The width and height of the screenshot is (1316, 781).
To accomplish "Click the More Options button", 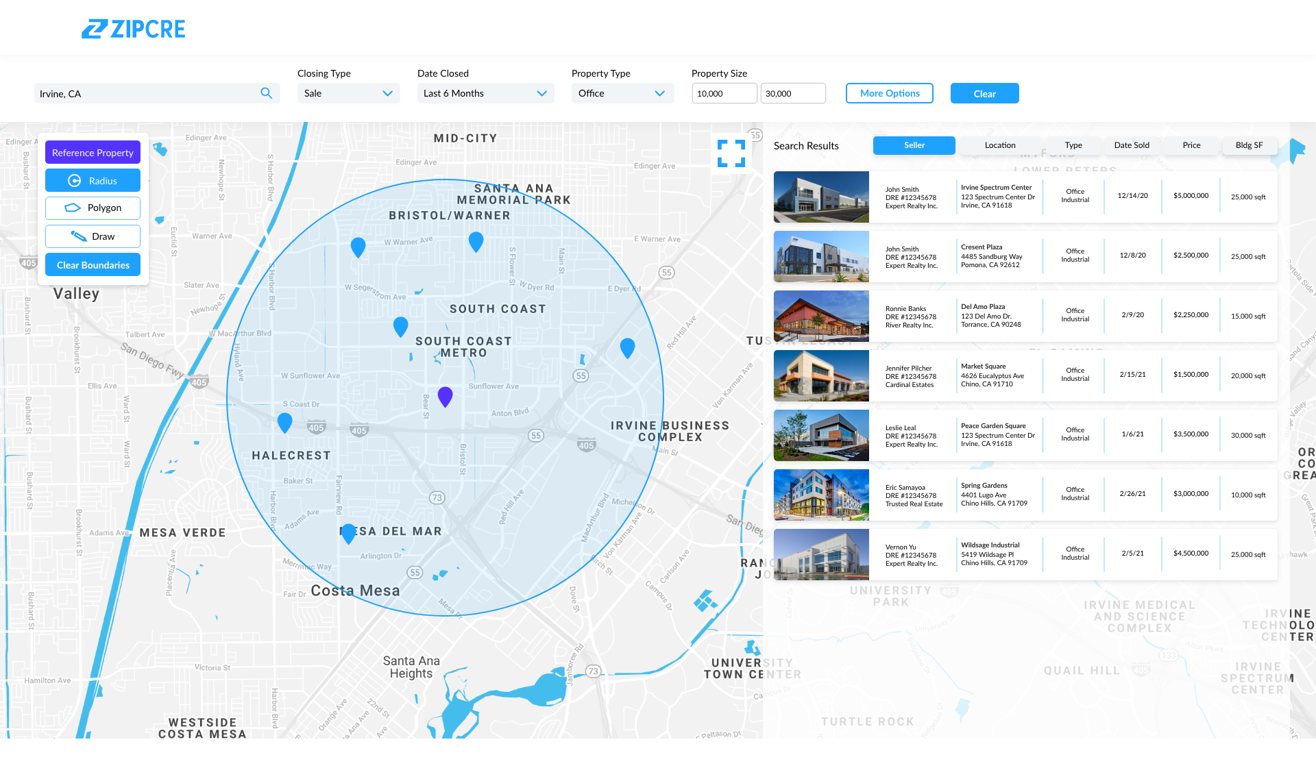I will point(890,93).
